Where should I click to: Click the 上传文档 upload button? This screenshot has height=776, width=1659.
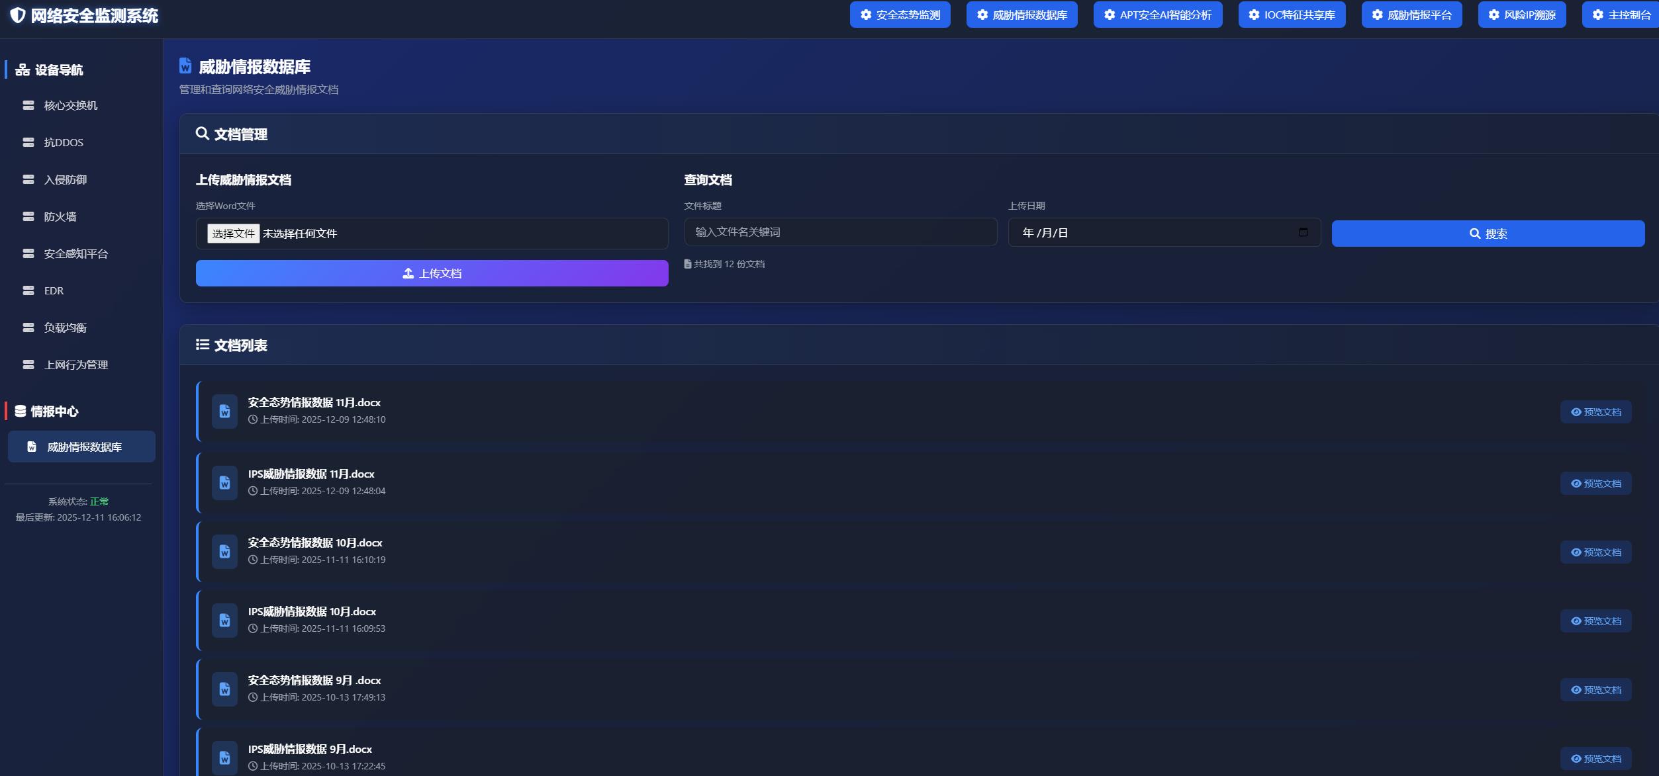click(432, 273)
